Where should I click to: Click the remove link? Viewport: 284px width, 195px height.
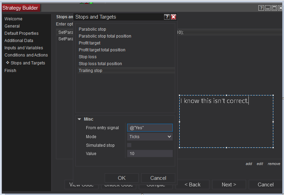pyautogui.click(x=274, y=164)
